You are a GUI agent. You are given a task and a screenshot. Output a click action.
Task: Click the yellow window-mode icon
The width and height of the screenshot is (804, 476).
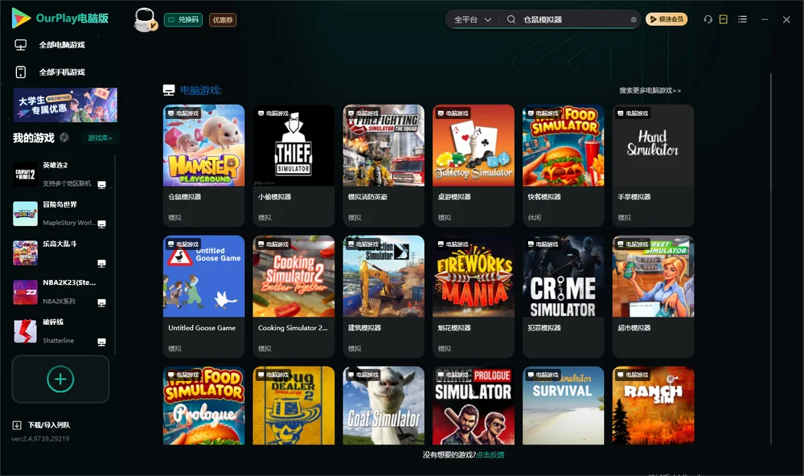(723, 19)
